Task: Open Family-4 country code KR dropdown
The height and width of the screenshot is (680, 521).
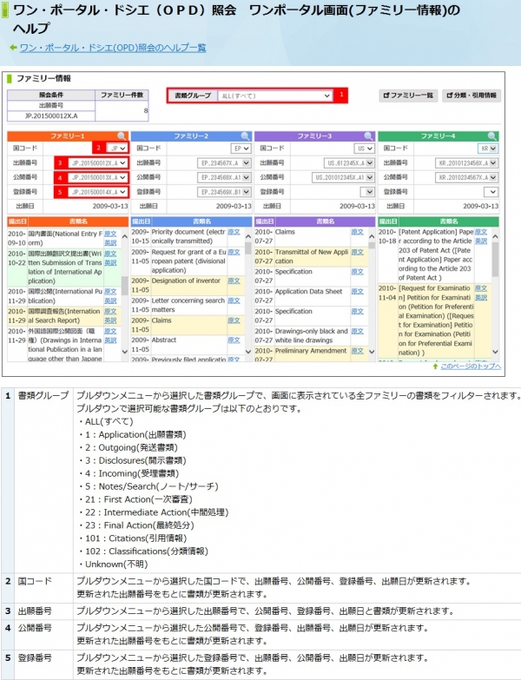Action: point(488,149)
